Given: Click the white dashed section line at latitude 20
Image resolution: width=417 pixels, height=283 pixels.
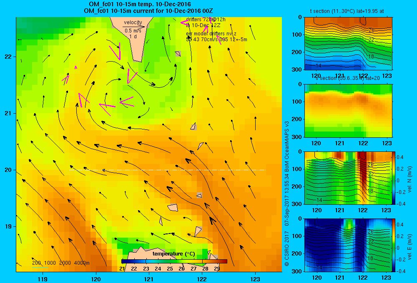Looking at the screenshot, I should [x=167, y=170].
